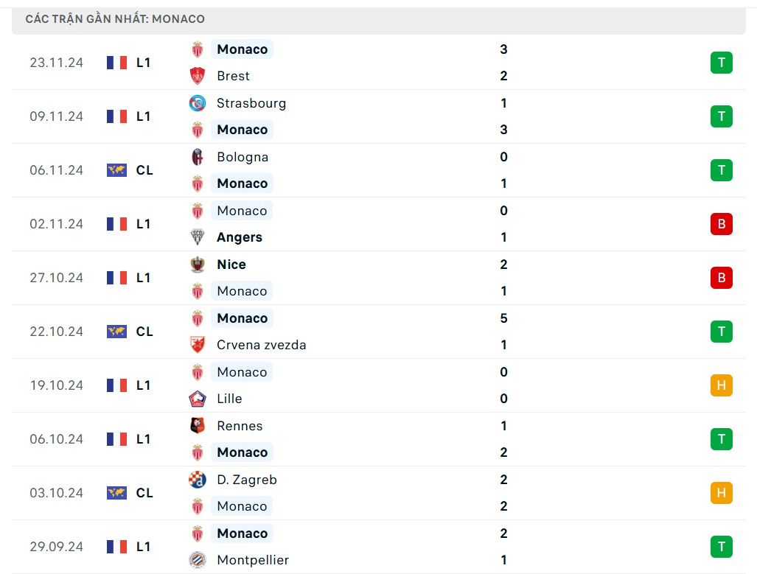Click the Monaco club crest next to Brest match
The width and height of the screenshot is (757, 574).
tap(197, 49)
